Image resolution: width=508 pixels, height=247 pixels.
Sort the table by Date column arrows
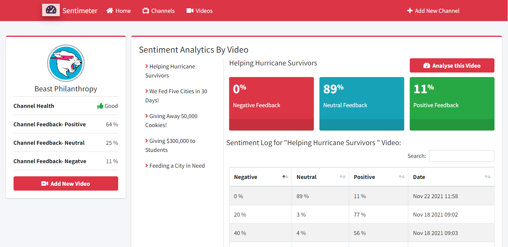[488, 177]
